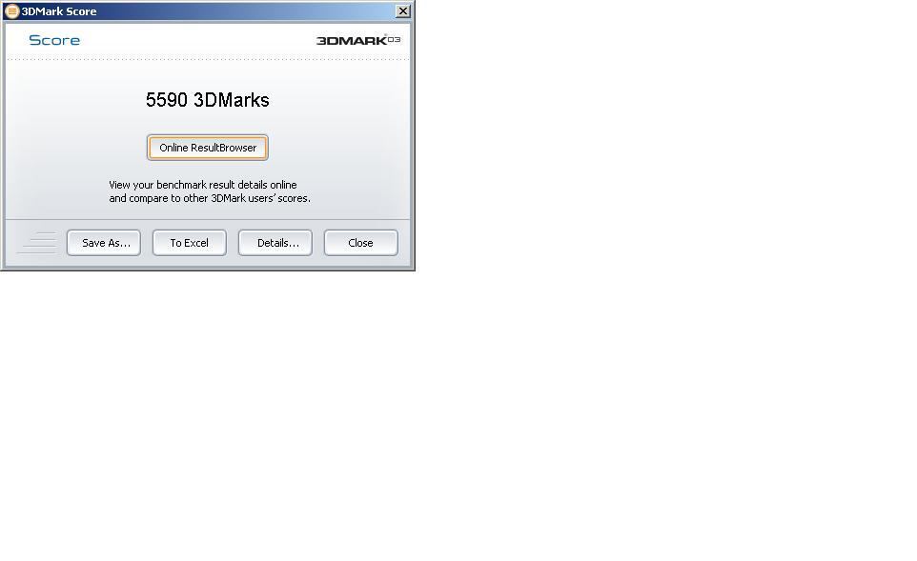The height and width of the screenshot is (561, 917).
Task: Click the Score heading
Action: click(54, 40)
